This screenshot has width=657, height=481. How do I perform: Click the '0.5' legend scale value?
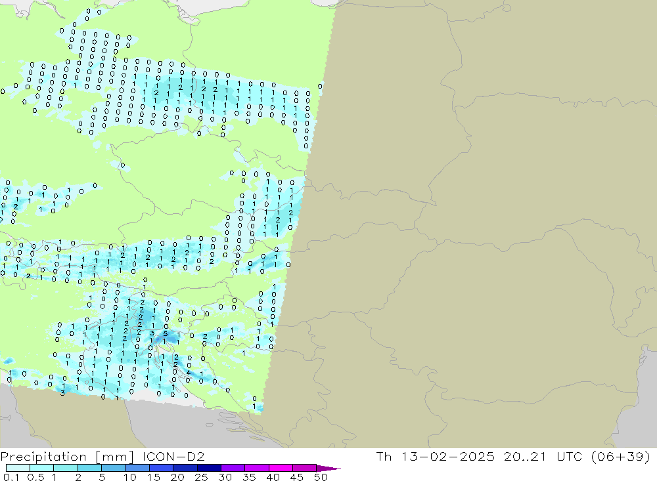pos(35,477)
